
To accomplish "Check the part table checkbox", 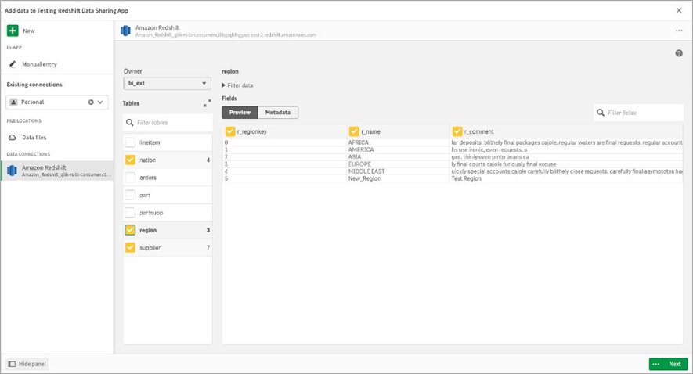I will pos(130,195).
